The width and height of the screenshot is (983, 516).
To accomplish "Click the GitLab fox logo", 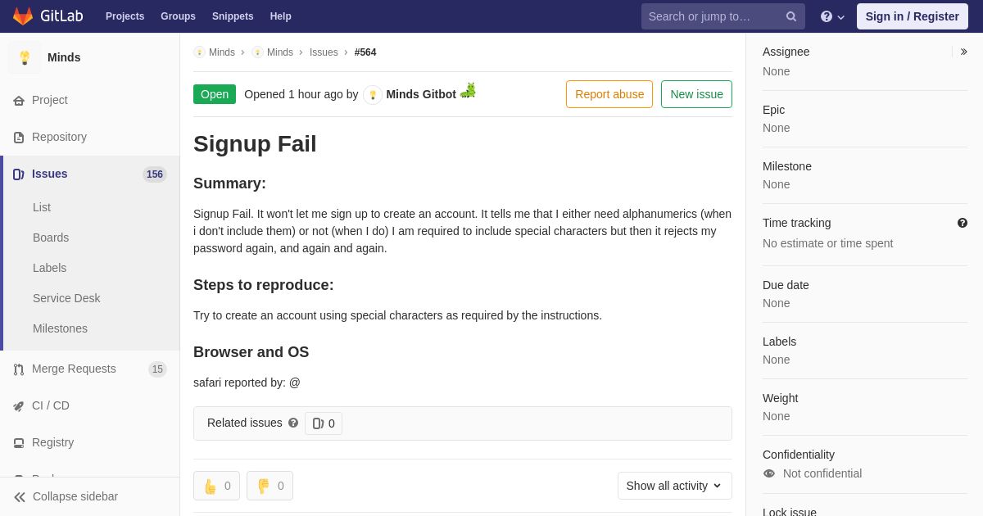I will tap(23, 16).
